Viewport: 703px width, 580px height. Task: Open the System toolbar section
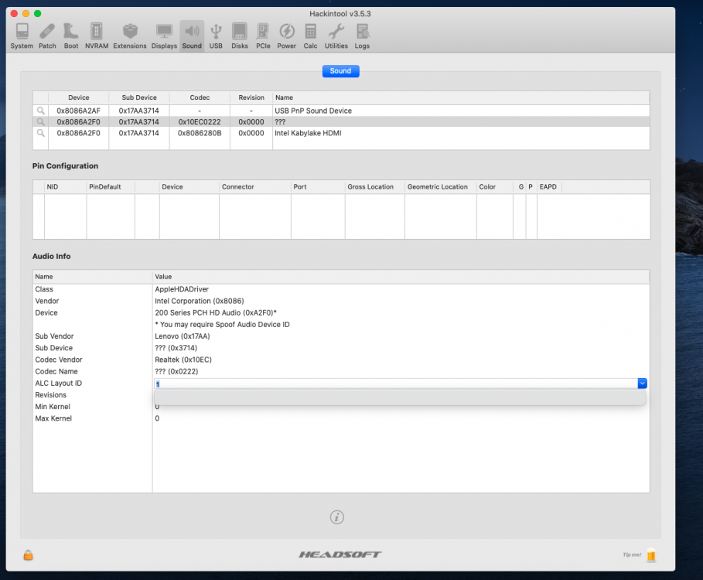tap(22, 36)
